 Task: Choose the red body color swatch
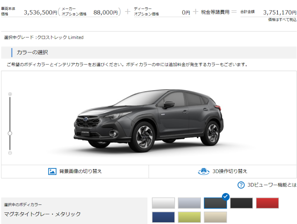[x=267, y=203]
